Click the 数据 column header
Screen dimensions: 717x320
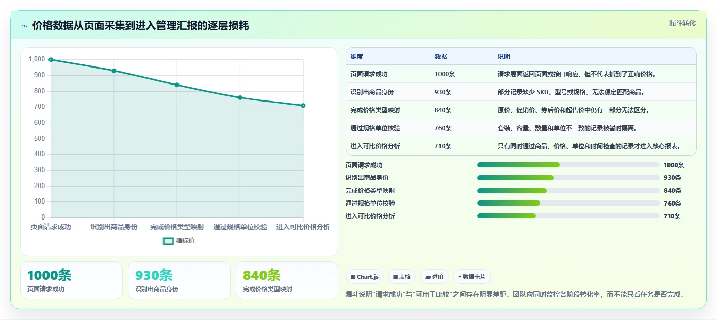(441, 57)
